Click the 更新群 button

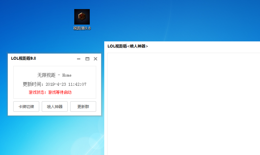(x=83, y=106)
